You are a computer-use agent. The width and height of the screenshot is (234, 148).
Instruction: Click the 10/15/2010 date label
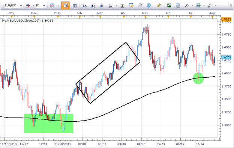[8, 144]
